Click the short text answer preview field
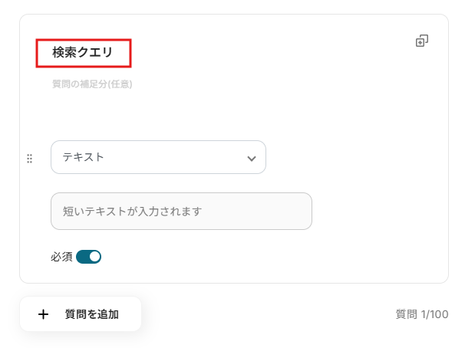 tap(181, 211)
